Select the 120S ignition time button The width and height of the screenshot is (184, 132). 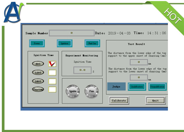click(38, 72)
